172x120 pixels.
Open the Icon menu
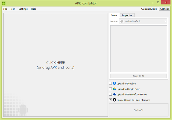[x=13, y=9]
